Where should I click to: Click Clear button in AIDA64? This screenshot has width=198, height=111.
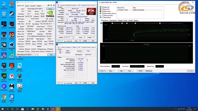(x=121, y=71)
